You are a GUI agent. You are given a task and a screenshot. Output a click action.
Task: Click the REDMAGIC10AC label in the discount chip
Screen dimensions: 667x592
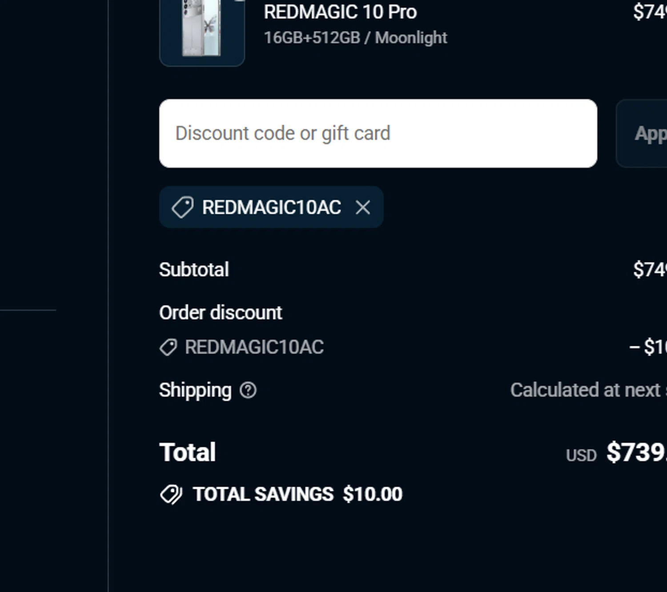(x=271, y=207)
